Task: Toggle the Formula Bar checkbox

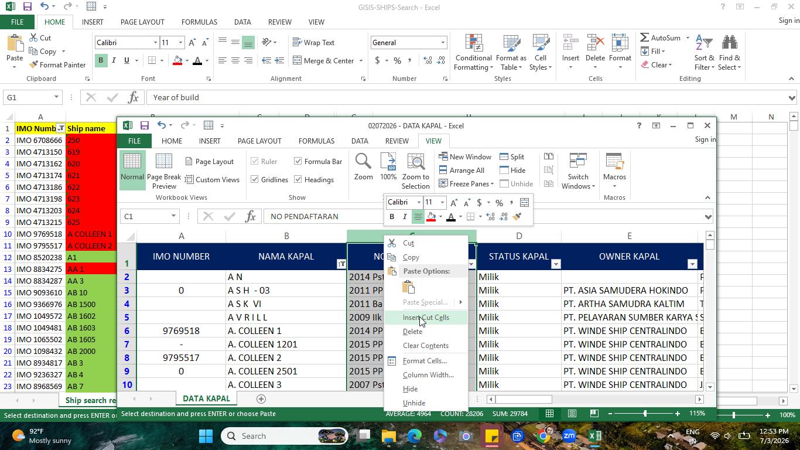Action: (298, 161)
